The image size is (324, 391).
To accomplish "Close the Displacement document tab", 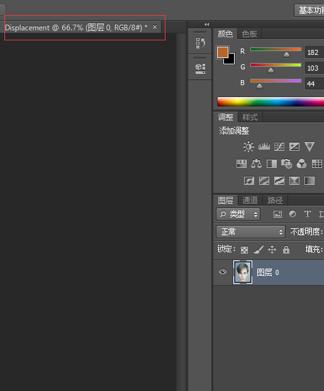I will coord(155,26).
